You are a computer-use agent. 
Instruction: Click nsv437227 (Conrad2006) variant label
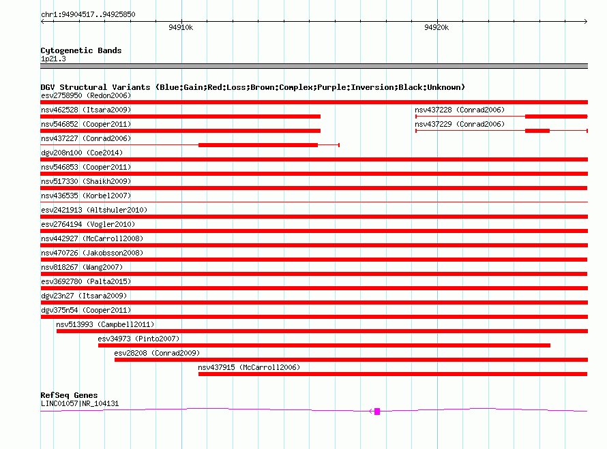tap(86, 138)
